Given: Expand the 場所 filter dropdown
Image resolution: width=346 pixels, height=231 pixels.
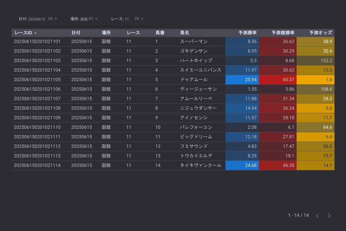Looking at the screenshot, I should point(84,19).
